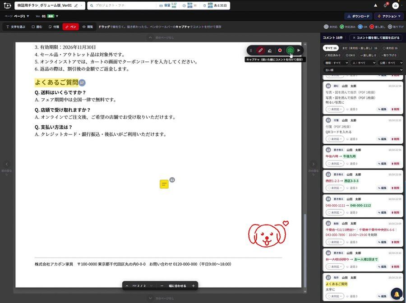Image resolution: width=406 pixels, height=303 pixels.
Task: Select the 文字を選ぶ text selection tool
Action: pyautogui.click(x=16, y=27)
